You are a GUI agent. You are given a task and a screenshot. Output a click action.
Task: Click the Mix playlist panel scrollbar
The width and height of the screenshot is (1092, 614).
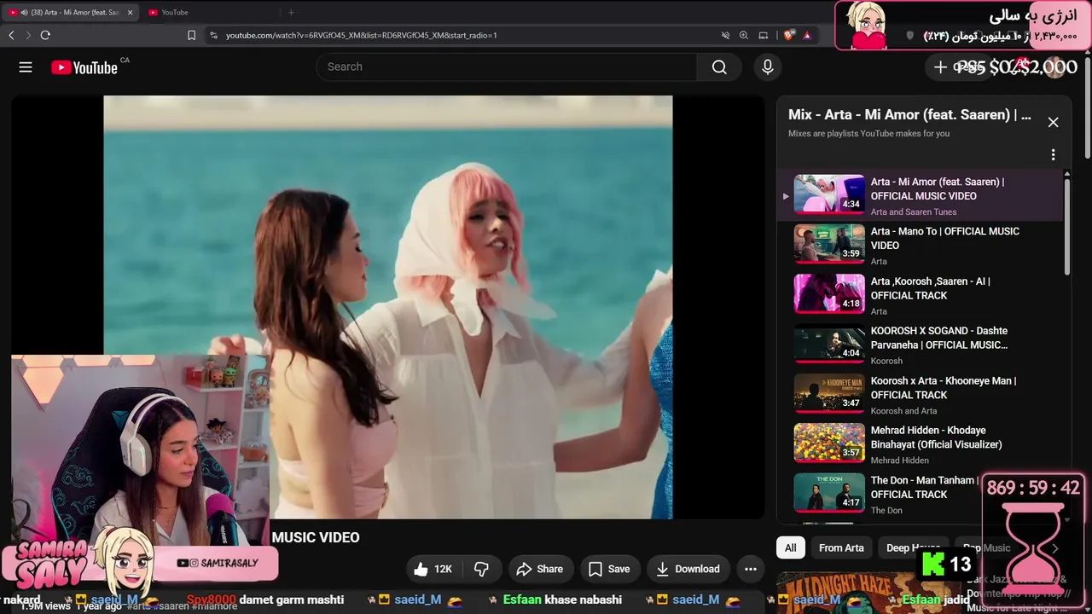(1066, 225)
